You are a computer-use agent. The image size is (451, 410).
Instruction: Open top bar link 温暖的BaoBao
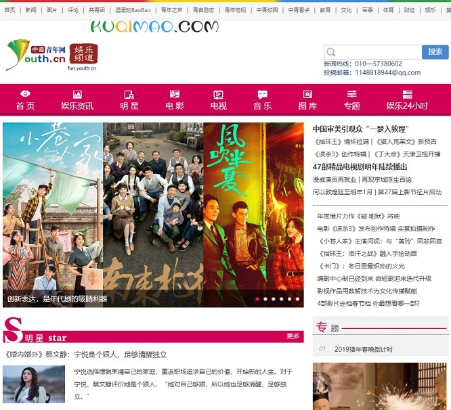tap(133, 10)
